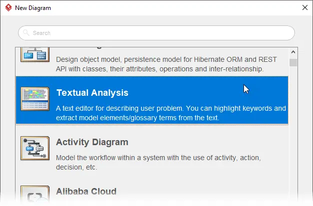Click the Textual Analysis heading

point(92,93)
